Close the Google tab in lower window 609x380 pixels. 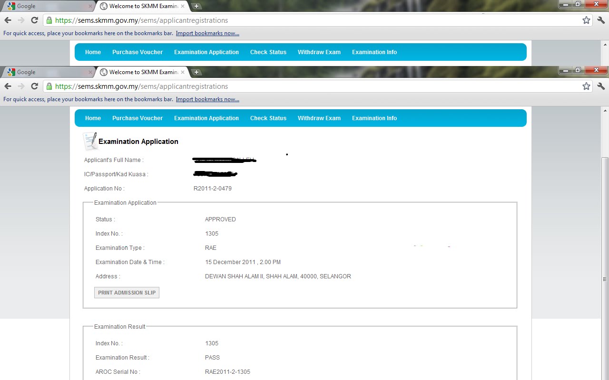90,72
